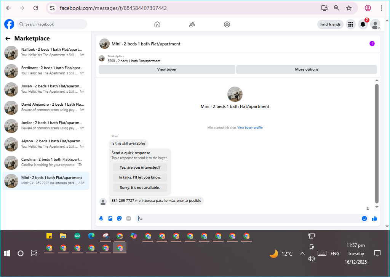390x277 pixels.
Task: Click message '531 265 7727 me interesa para lo más pronto posible'
Action: pyautogui.click(x=156, y=201)
